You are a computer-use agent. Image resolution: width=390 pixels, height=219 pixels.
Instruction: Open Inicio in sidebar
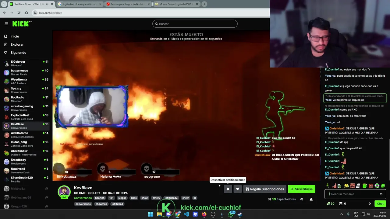[x=15, y=36]
